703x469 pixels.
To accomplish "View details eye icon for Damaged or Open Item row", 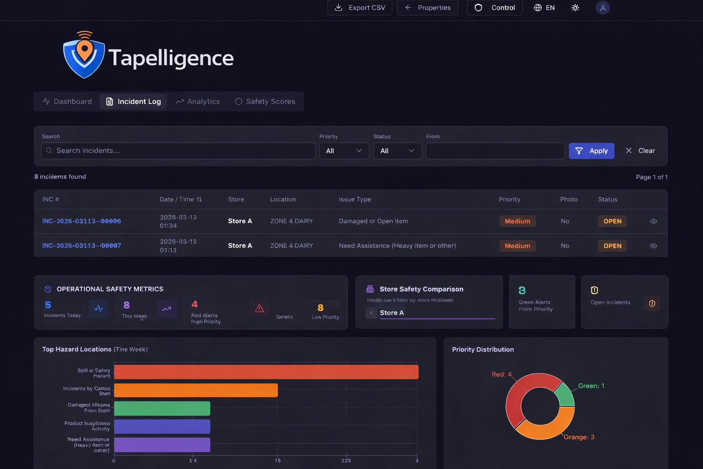I will coord(654,221).
